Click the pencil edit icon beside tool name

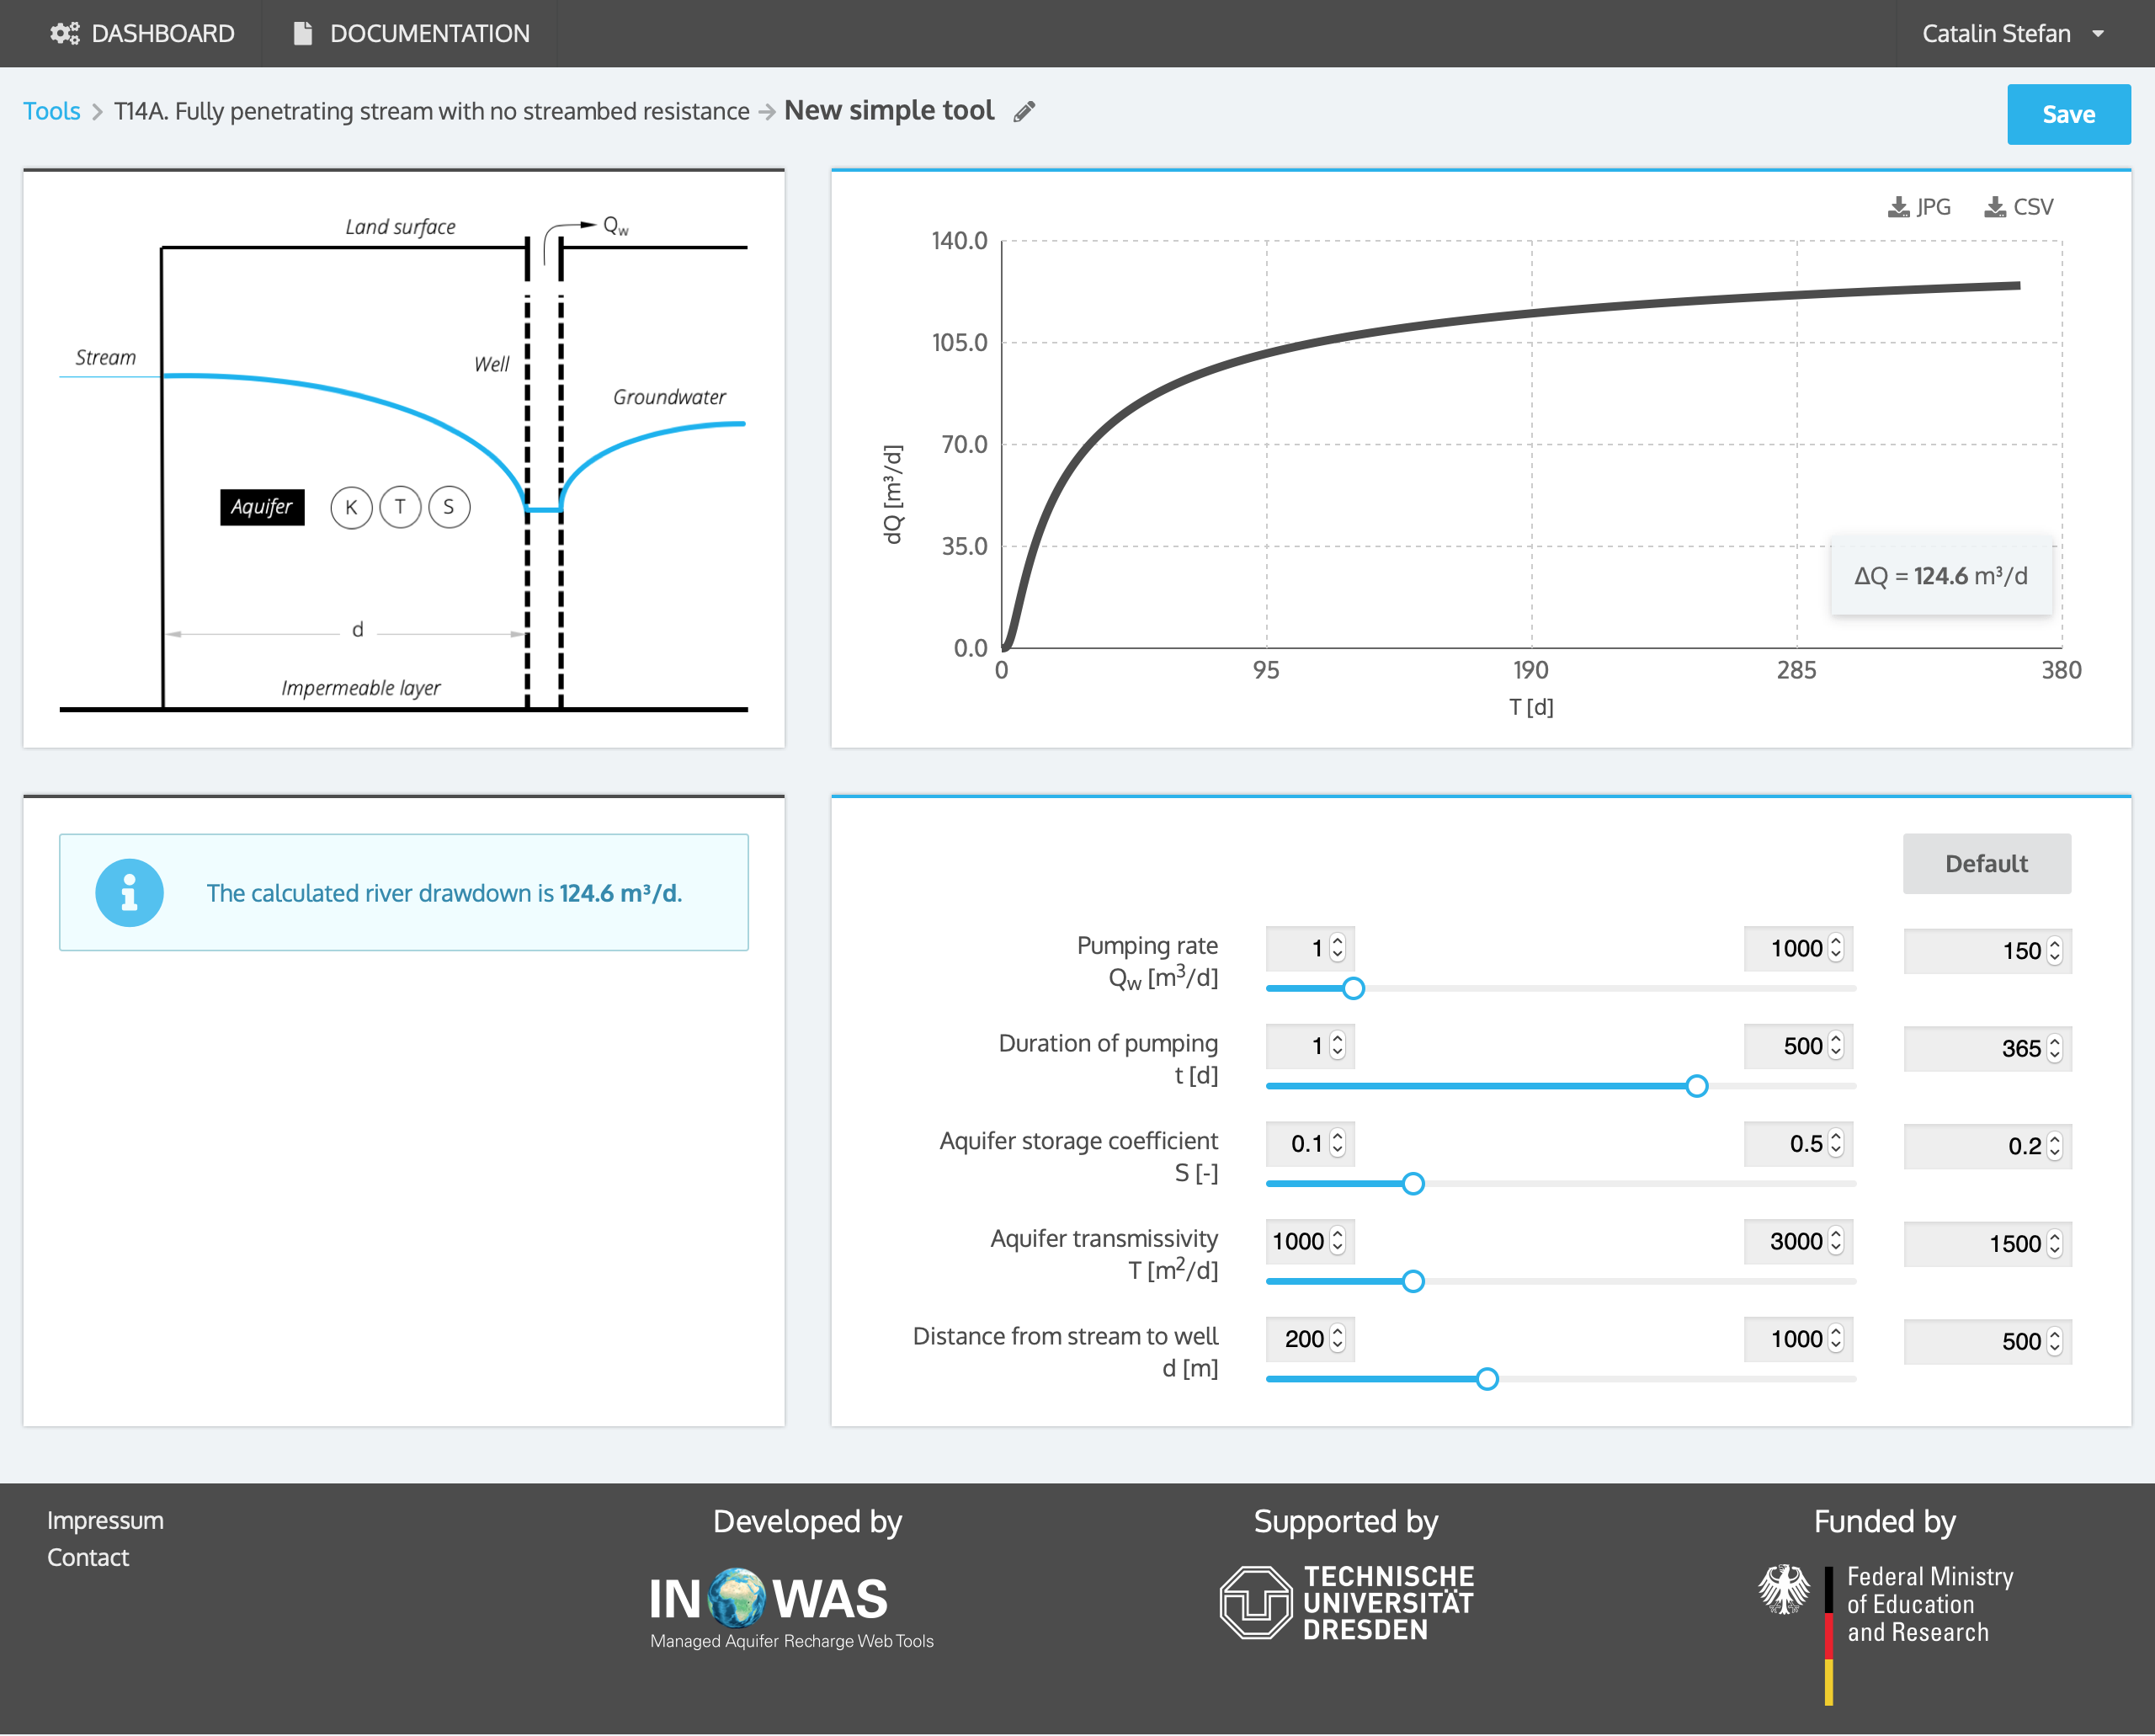1023,112
